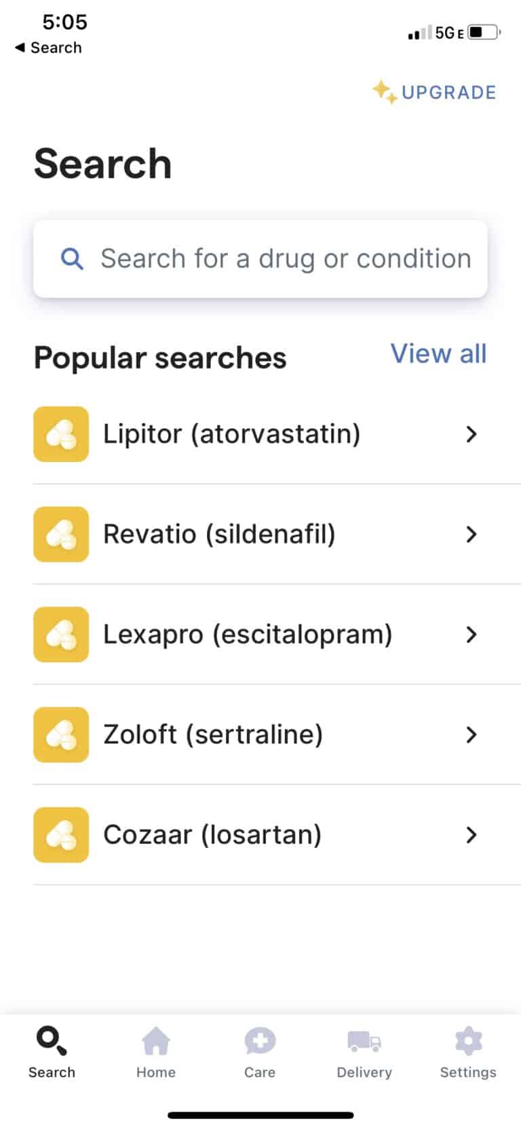Expand the Cozaar (losartan) chevron

(471, 835)
